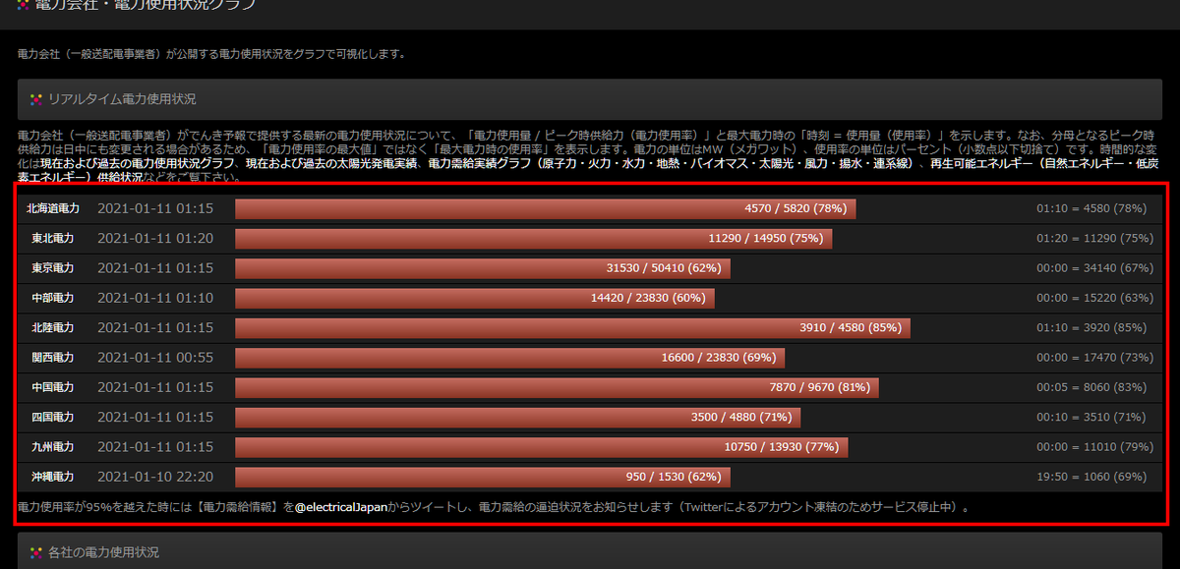Viewport: 1180px width, 569px height.
Task: Click the 九州電力 row timestamp
Action: tap(155, 447)
